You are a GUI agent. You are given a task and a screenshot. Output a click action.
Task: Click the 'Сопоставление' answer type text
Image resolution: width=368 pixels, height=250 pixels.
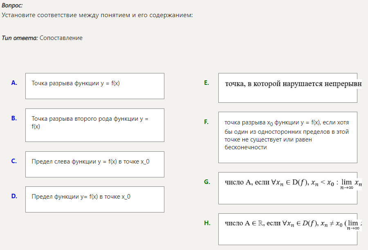(61, 38)
